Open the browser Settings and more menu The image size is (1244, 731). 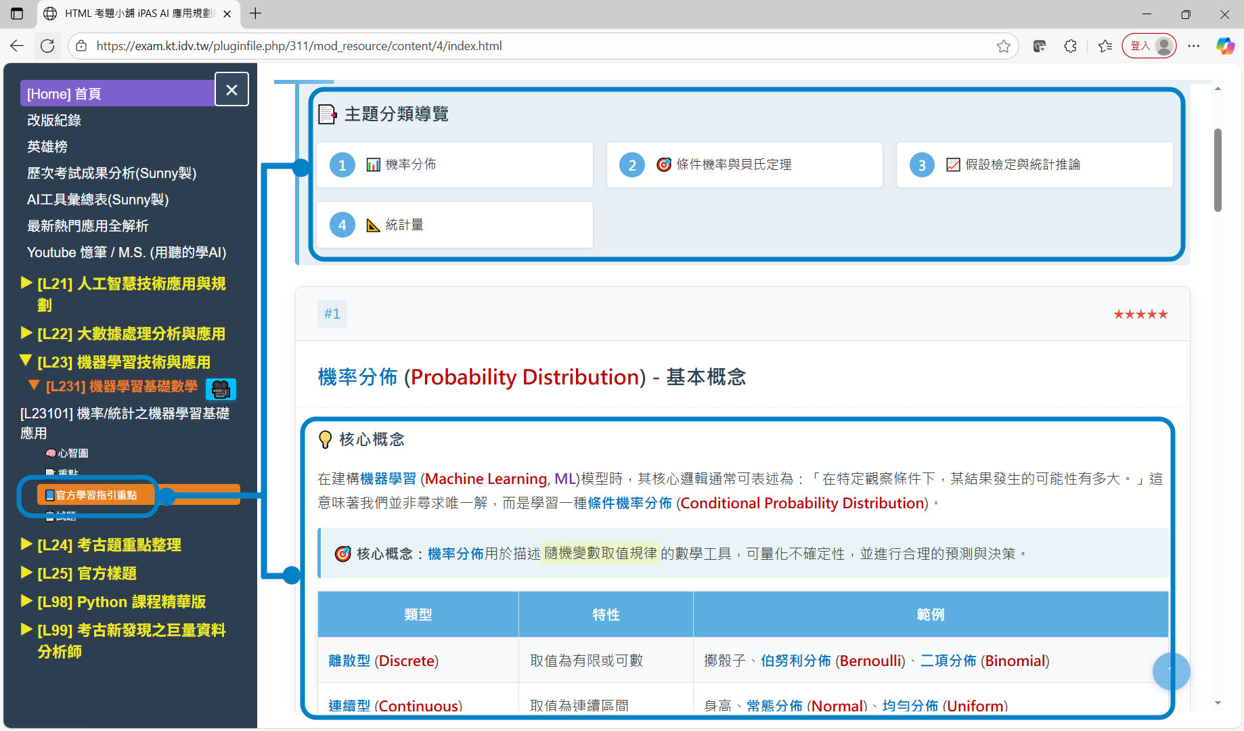coord(1194,46)
